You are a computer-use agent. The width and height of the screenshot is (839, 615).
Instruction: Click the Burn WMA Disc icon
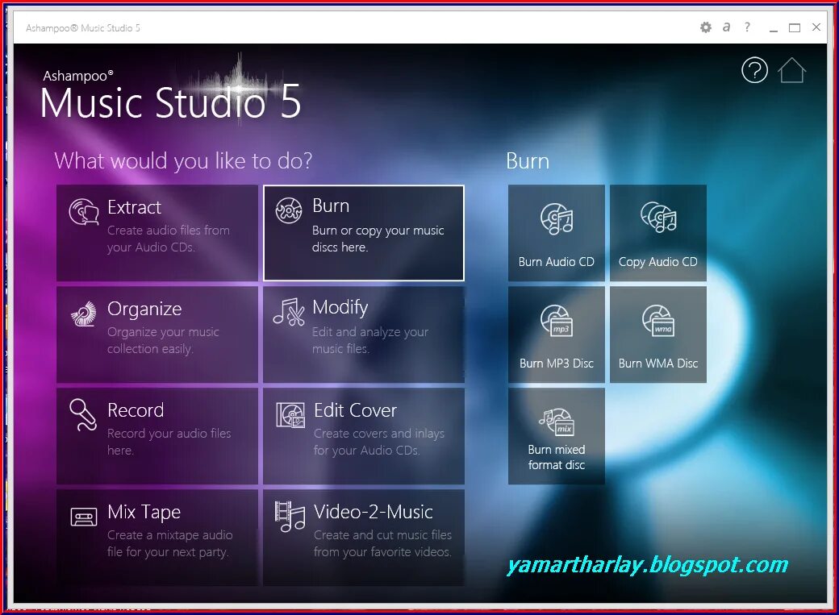658,320
